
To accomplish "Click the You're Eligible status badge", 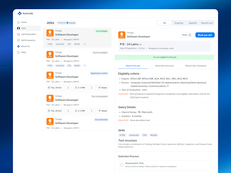I will point(102,31).
